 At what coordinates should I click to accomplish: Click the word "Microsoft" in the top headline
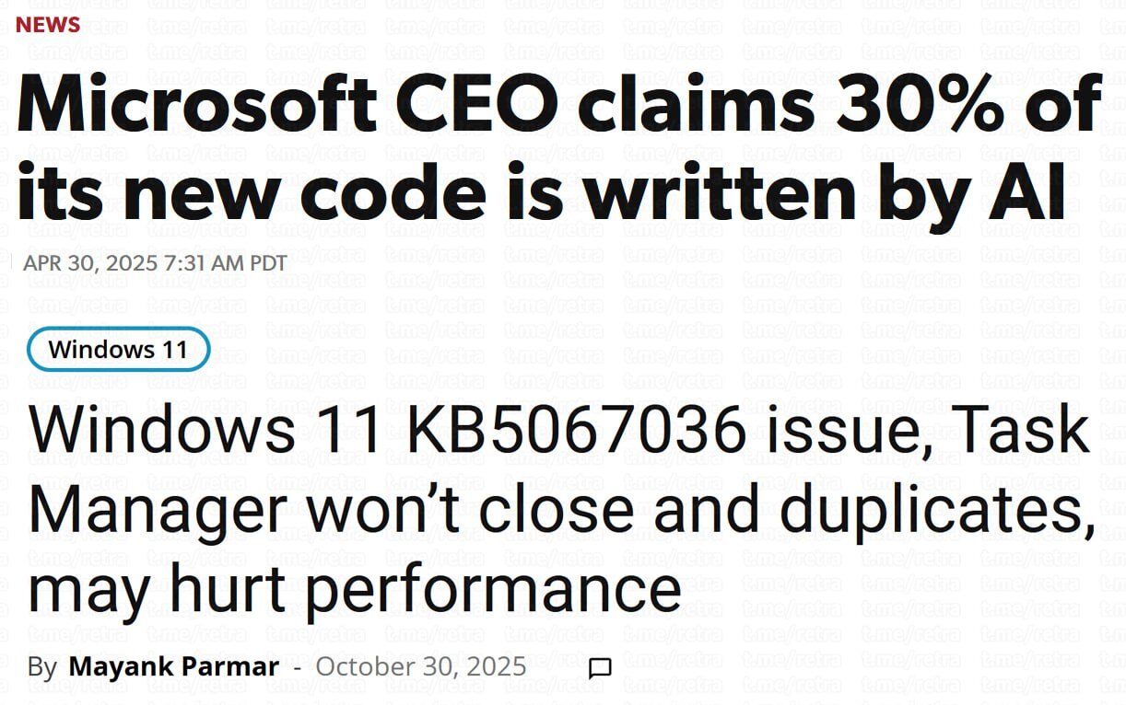[195, 104]
